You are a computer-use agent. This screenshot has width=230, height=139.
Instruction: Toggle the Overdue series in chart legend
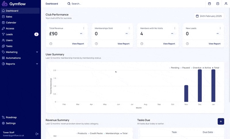click(x=196, y=68)
